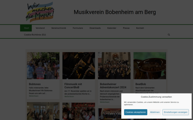193x120 pixels.
Task: Open the Start menu item
Action: [26, 28]
